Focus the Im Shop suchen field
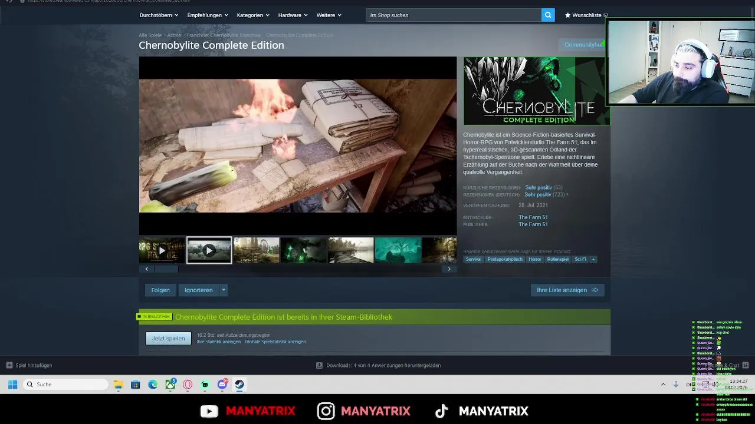 [x=453, y=15]
